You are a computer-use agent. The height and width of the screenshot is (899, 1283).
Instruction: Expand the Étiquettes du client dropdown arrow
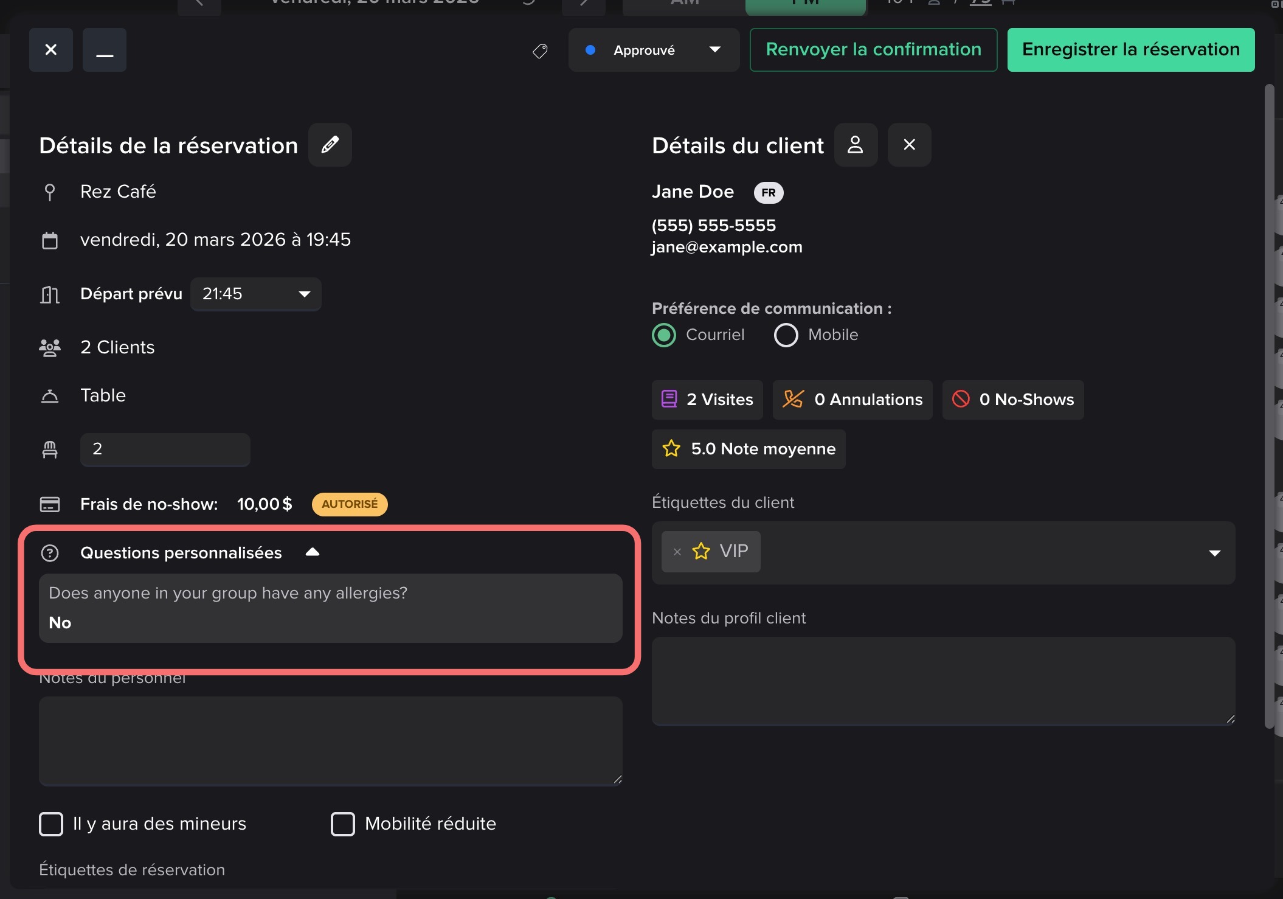[1214, 553]
